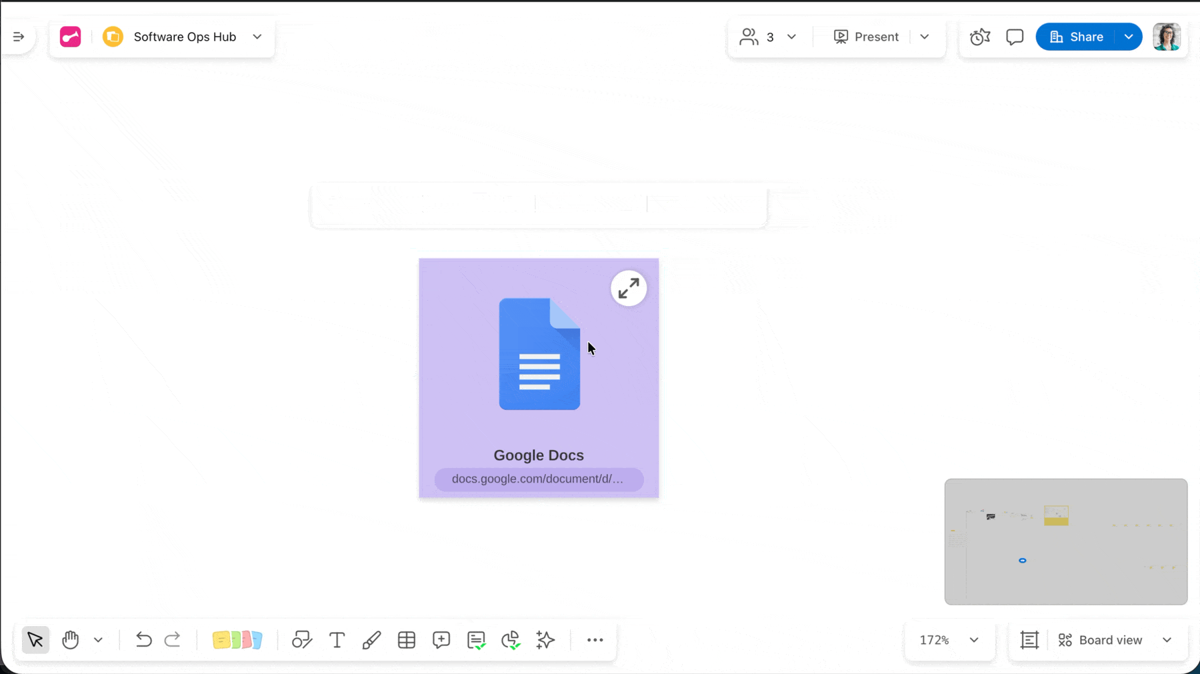Undo the last action
This screenshot has width=1200, height=674.
[x=143, y=639]
